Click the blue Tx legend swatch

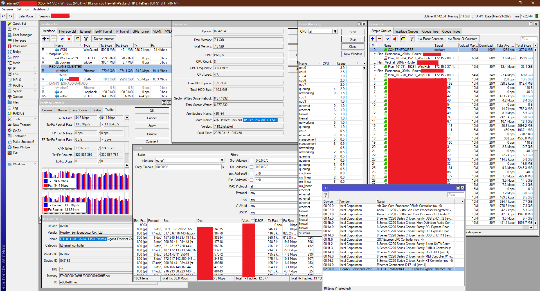[x=45, y=181]
